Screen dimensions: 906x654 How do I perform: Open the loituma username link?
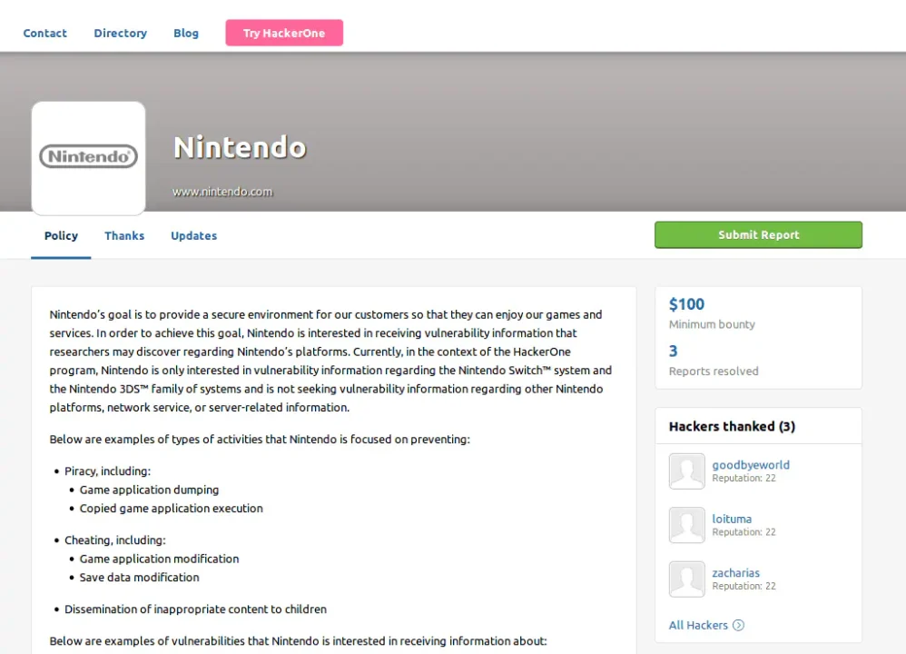coord(732,519)
